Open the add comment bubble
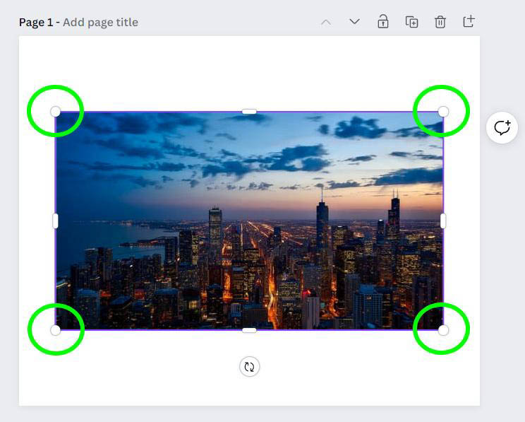This screenshot has width=525, height=422. pyautogui.click(x=502, y=128)
